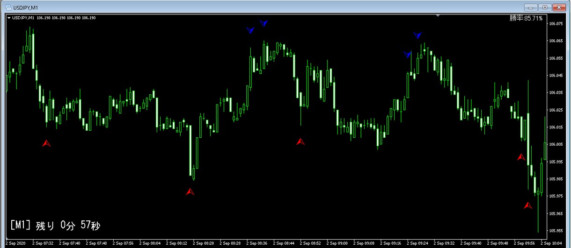The height and width of the screenshot is (248, 571).
Task: Click the 106.035 price scale label
Action: pyautogui.click(x=556, y=93)
